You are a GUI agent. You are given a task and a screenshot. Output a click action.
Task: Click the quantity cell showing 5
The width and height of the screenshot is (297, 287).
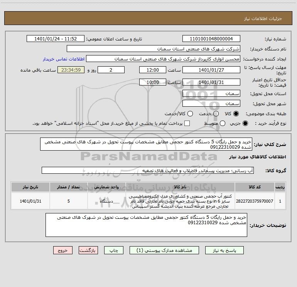point(69,201)
